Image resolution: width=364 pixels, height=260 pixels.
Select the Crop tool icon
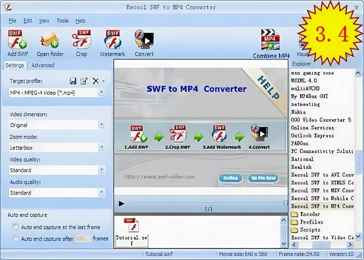click(81, 39)
